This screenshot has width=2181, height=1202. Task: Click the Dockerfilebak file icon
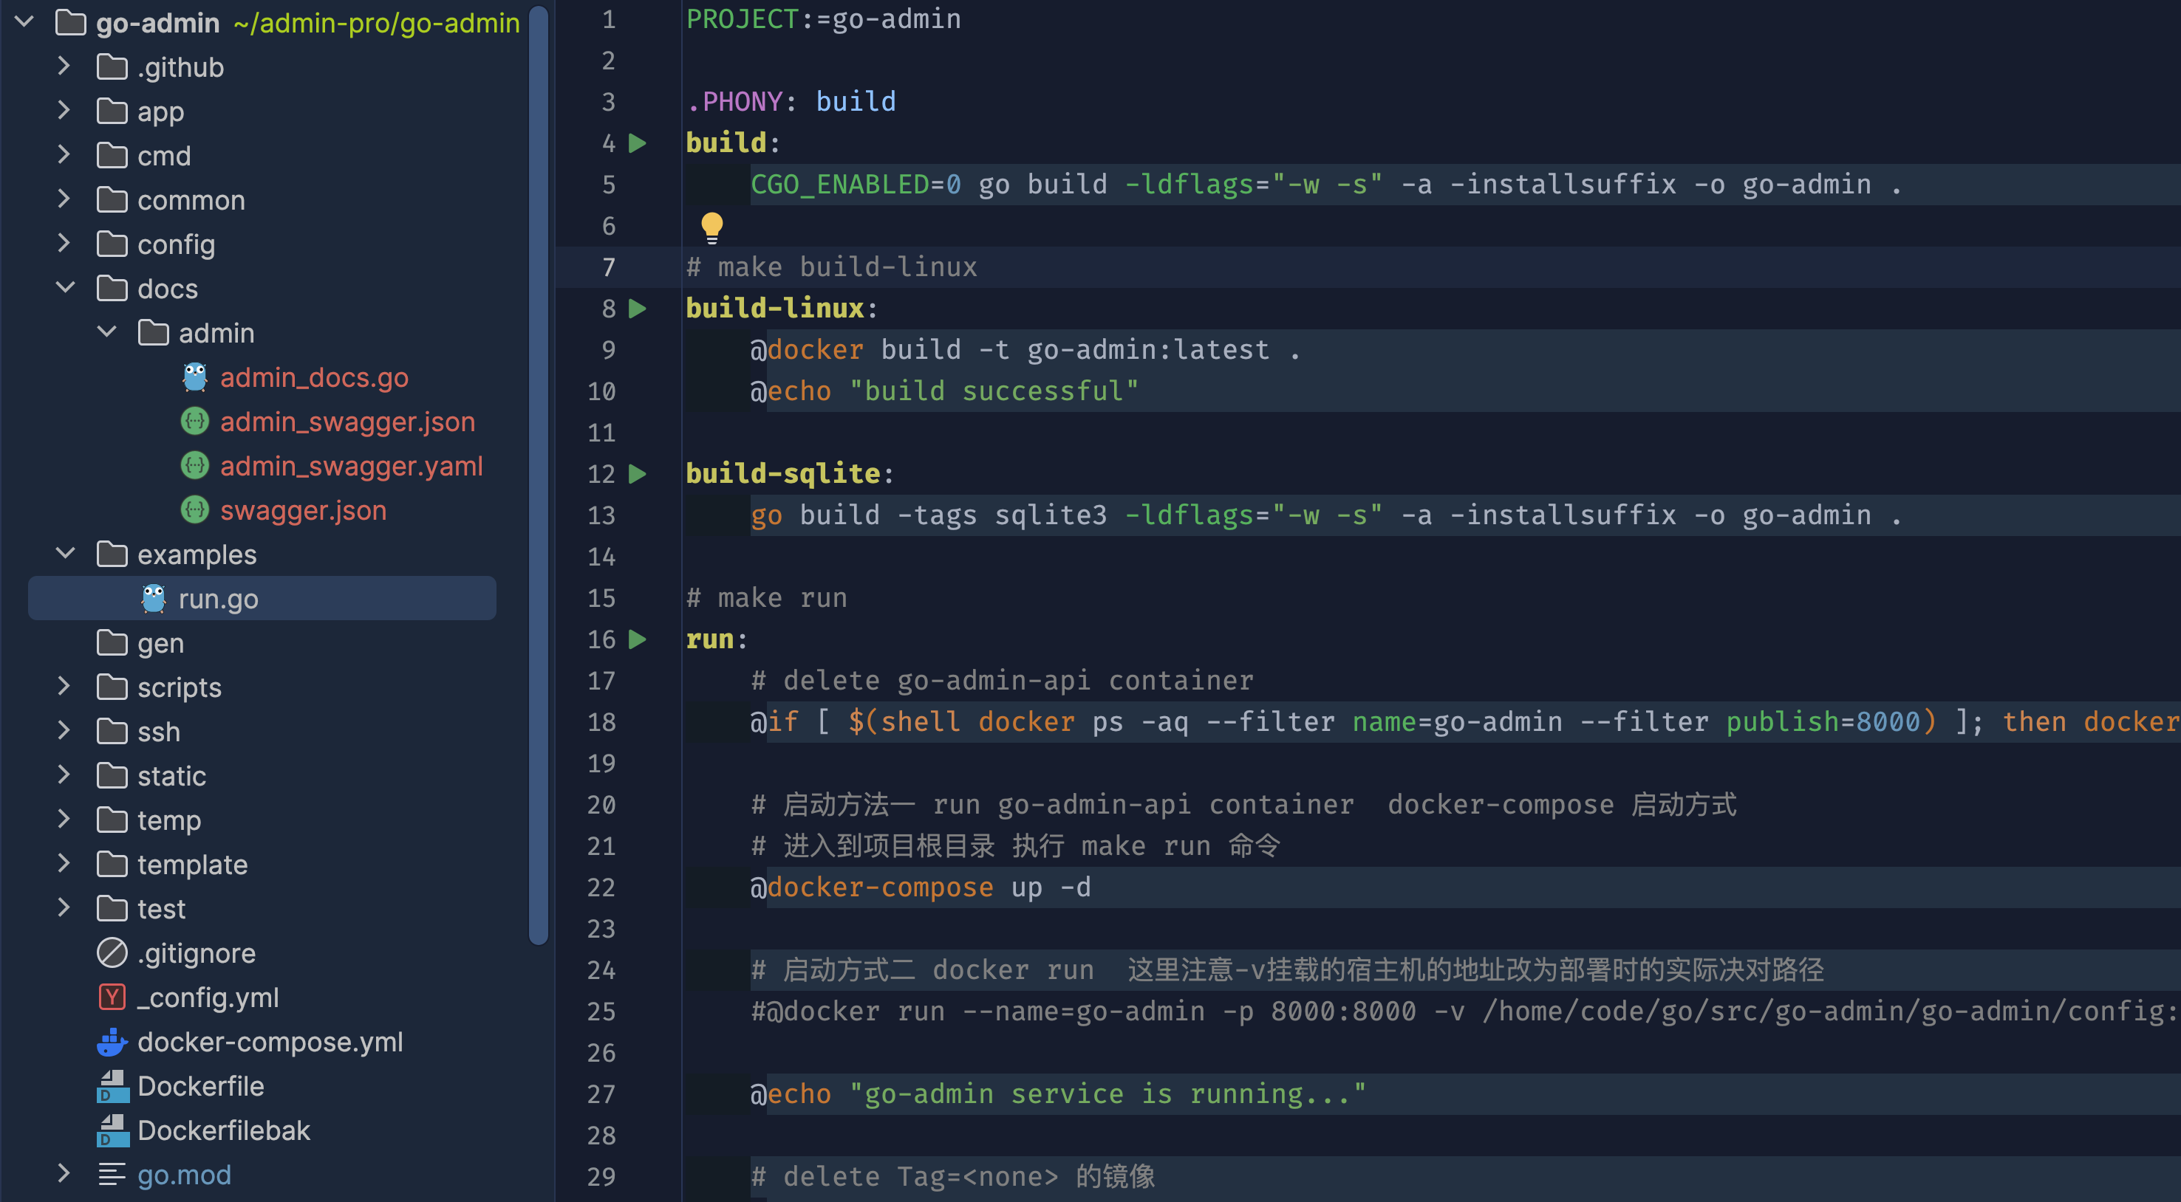(112, 1131)
